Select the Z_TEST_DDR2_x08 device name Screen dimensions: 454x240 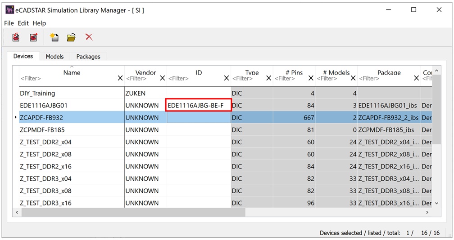tap(46, 154)
